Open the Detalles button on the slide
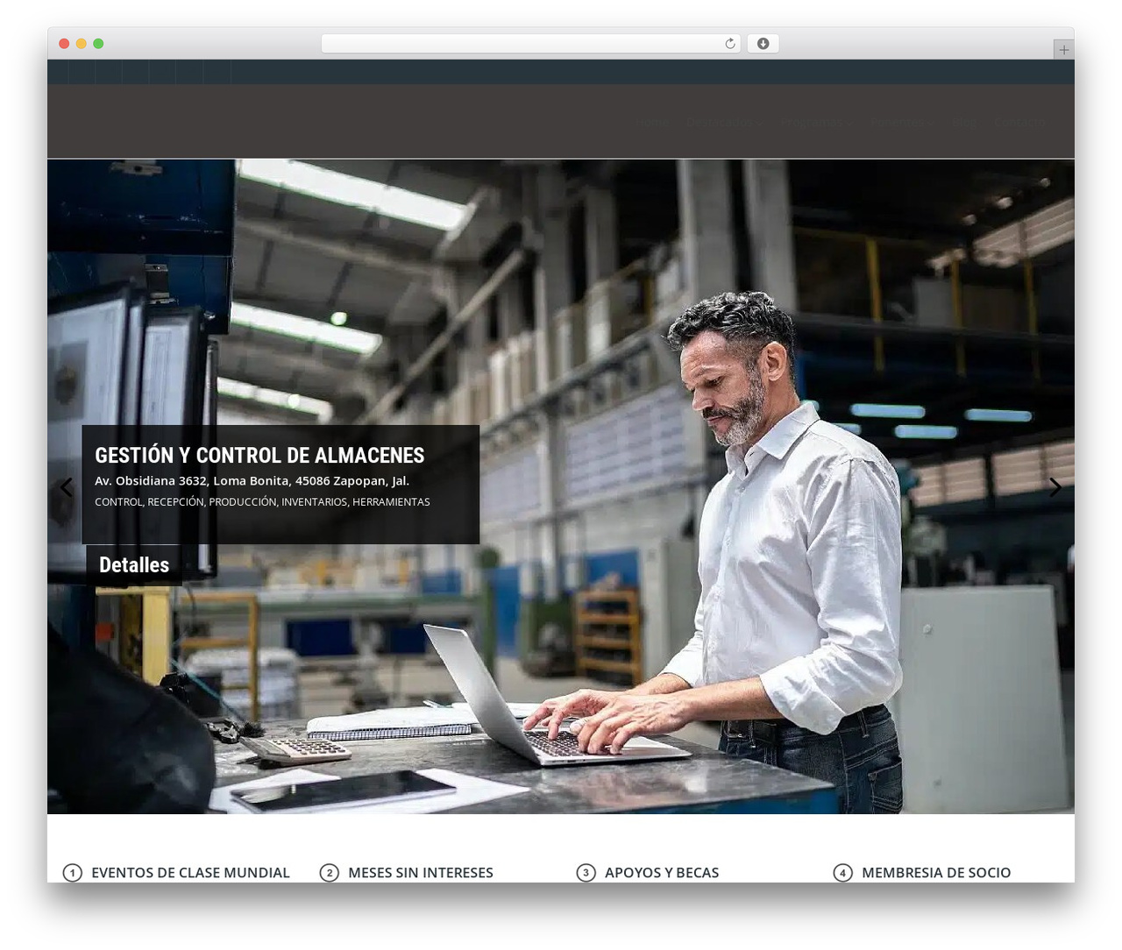Viewport: 1122px width, 950px height. tap(134, 565)
